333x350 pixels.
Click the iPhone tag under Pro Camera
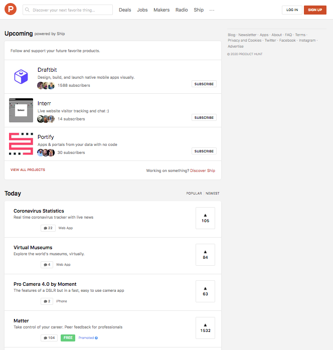pos(61,301)
